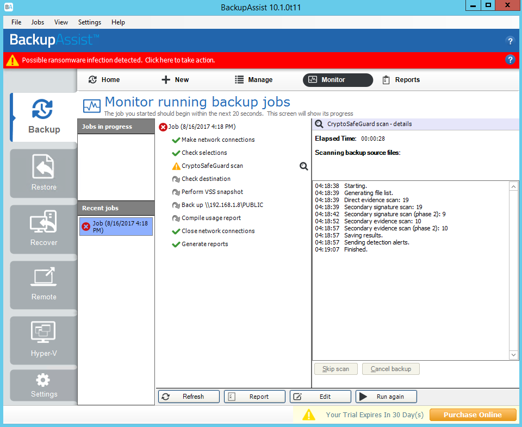522x427 pixels.
Task: Click the BackupAssist app icon in title bar
Action: (9, 7)
